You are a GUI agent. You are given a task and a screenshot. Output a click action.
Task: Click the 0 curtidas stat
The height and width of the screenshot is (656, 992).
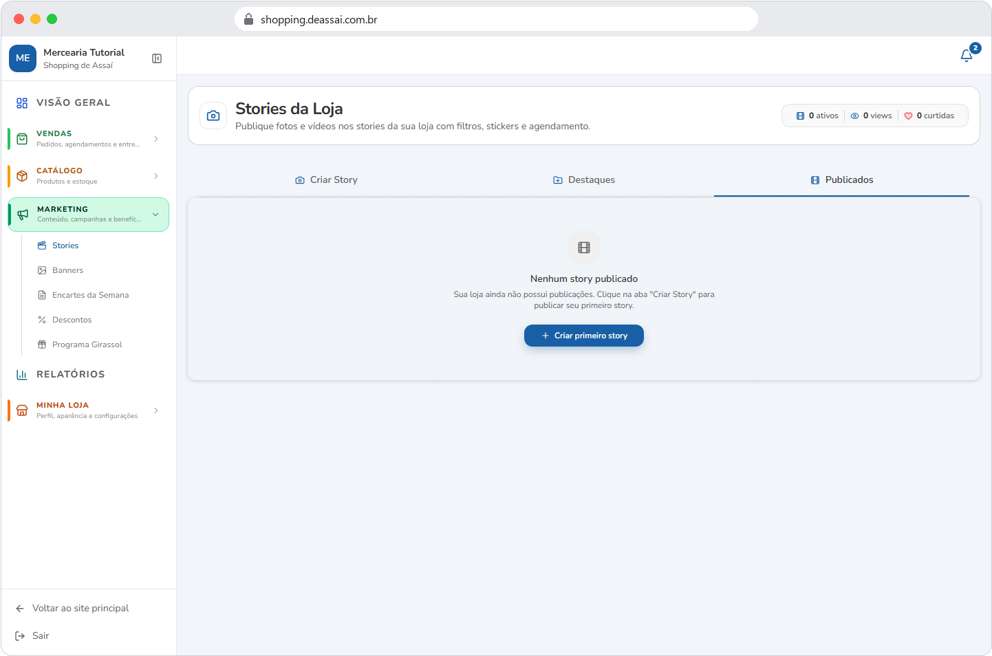pos(929,116)
